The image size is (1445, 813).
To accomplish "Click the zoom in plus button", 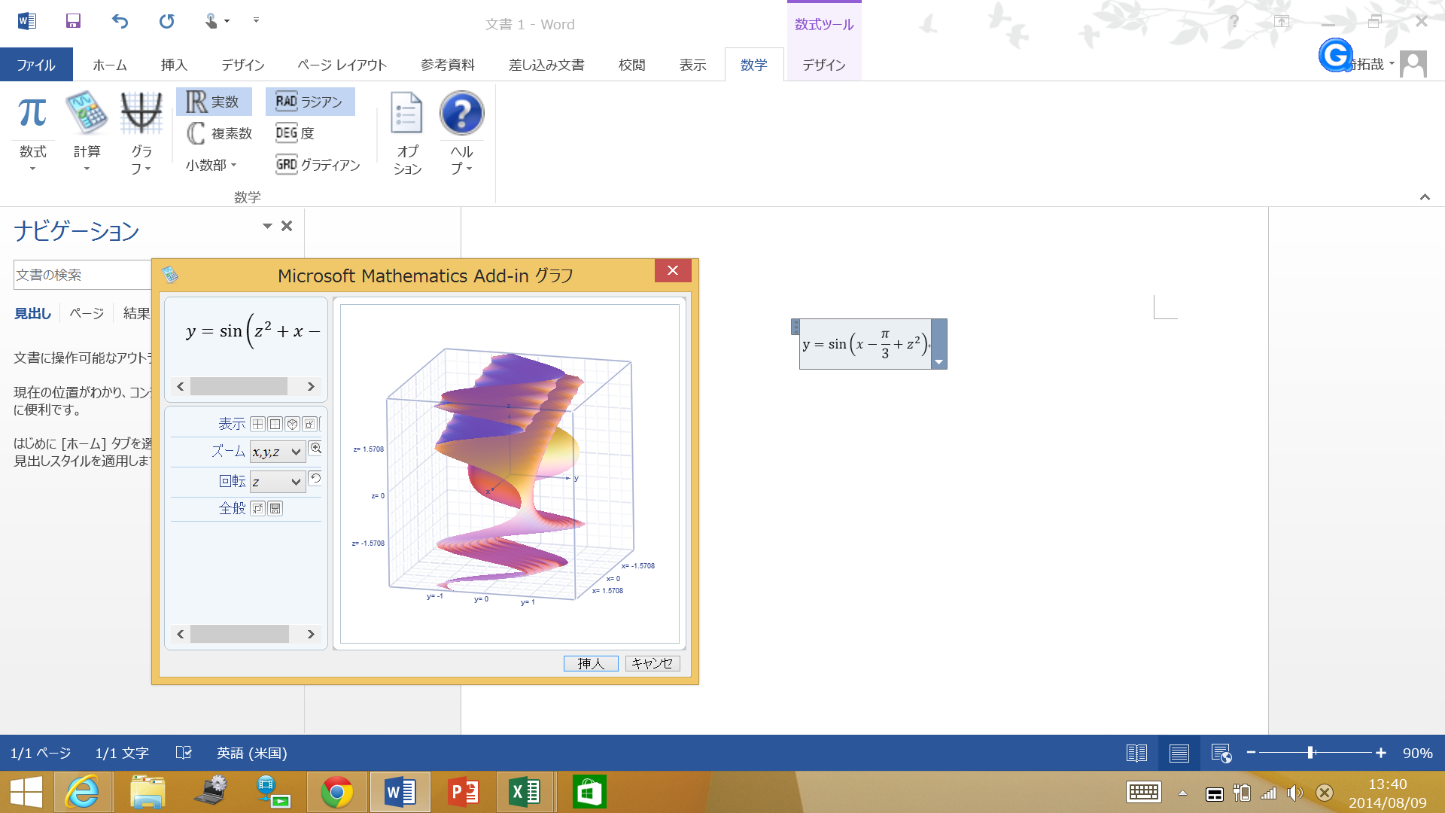I will (1381, 753).
